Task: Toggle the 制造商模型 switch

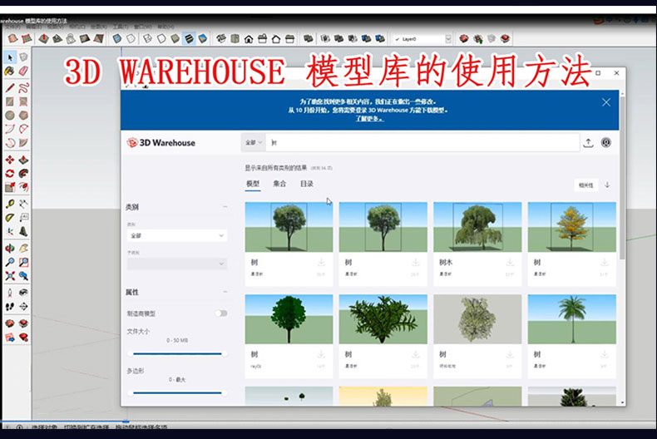Action: click(x=220, y=313)
